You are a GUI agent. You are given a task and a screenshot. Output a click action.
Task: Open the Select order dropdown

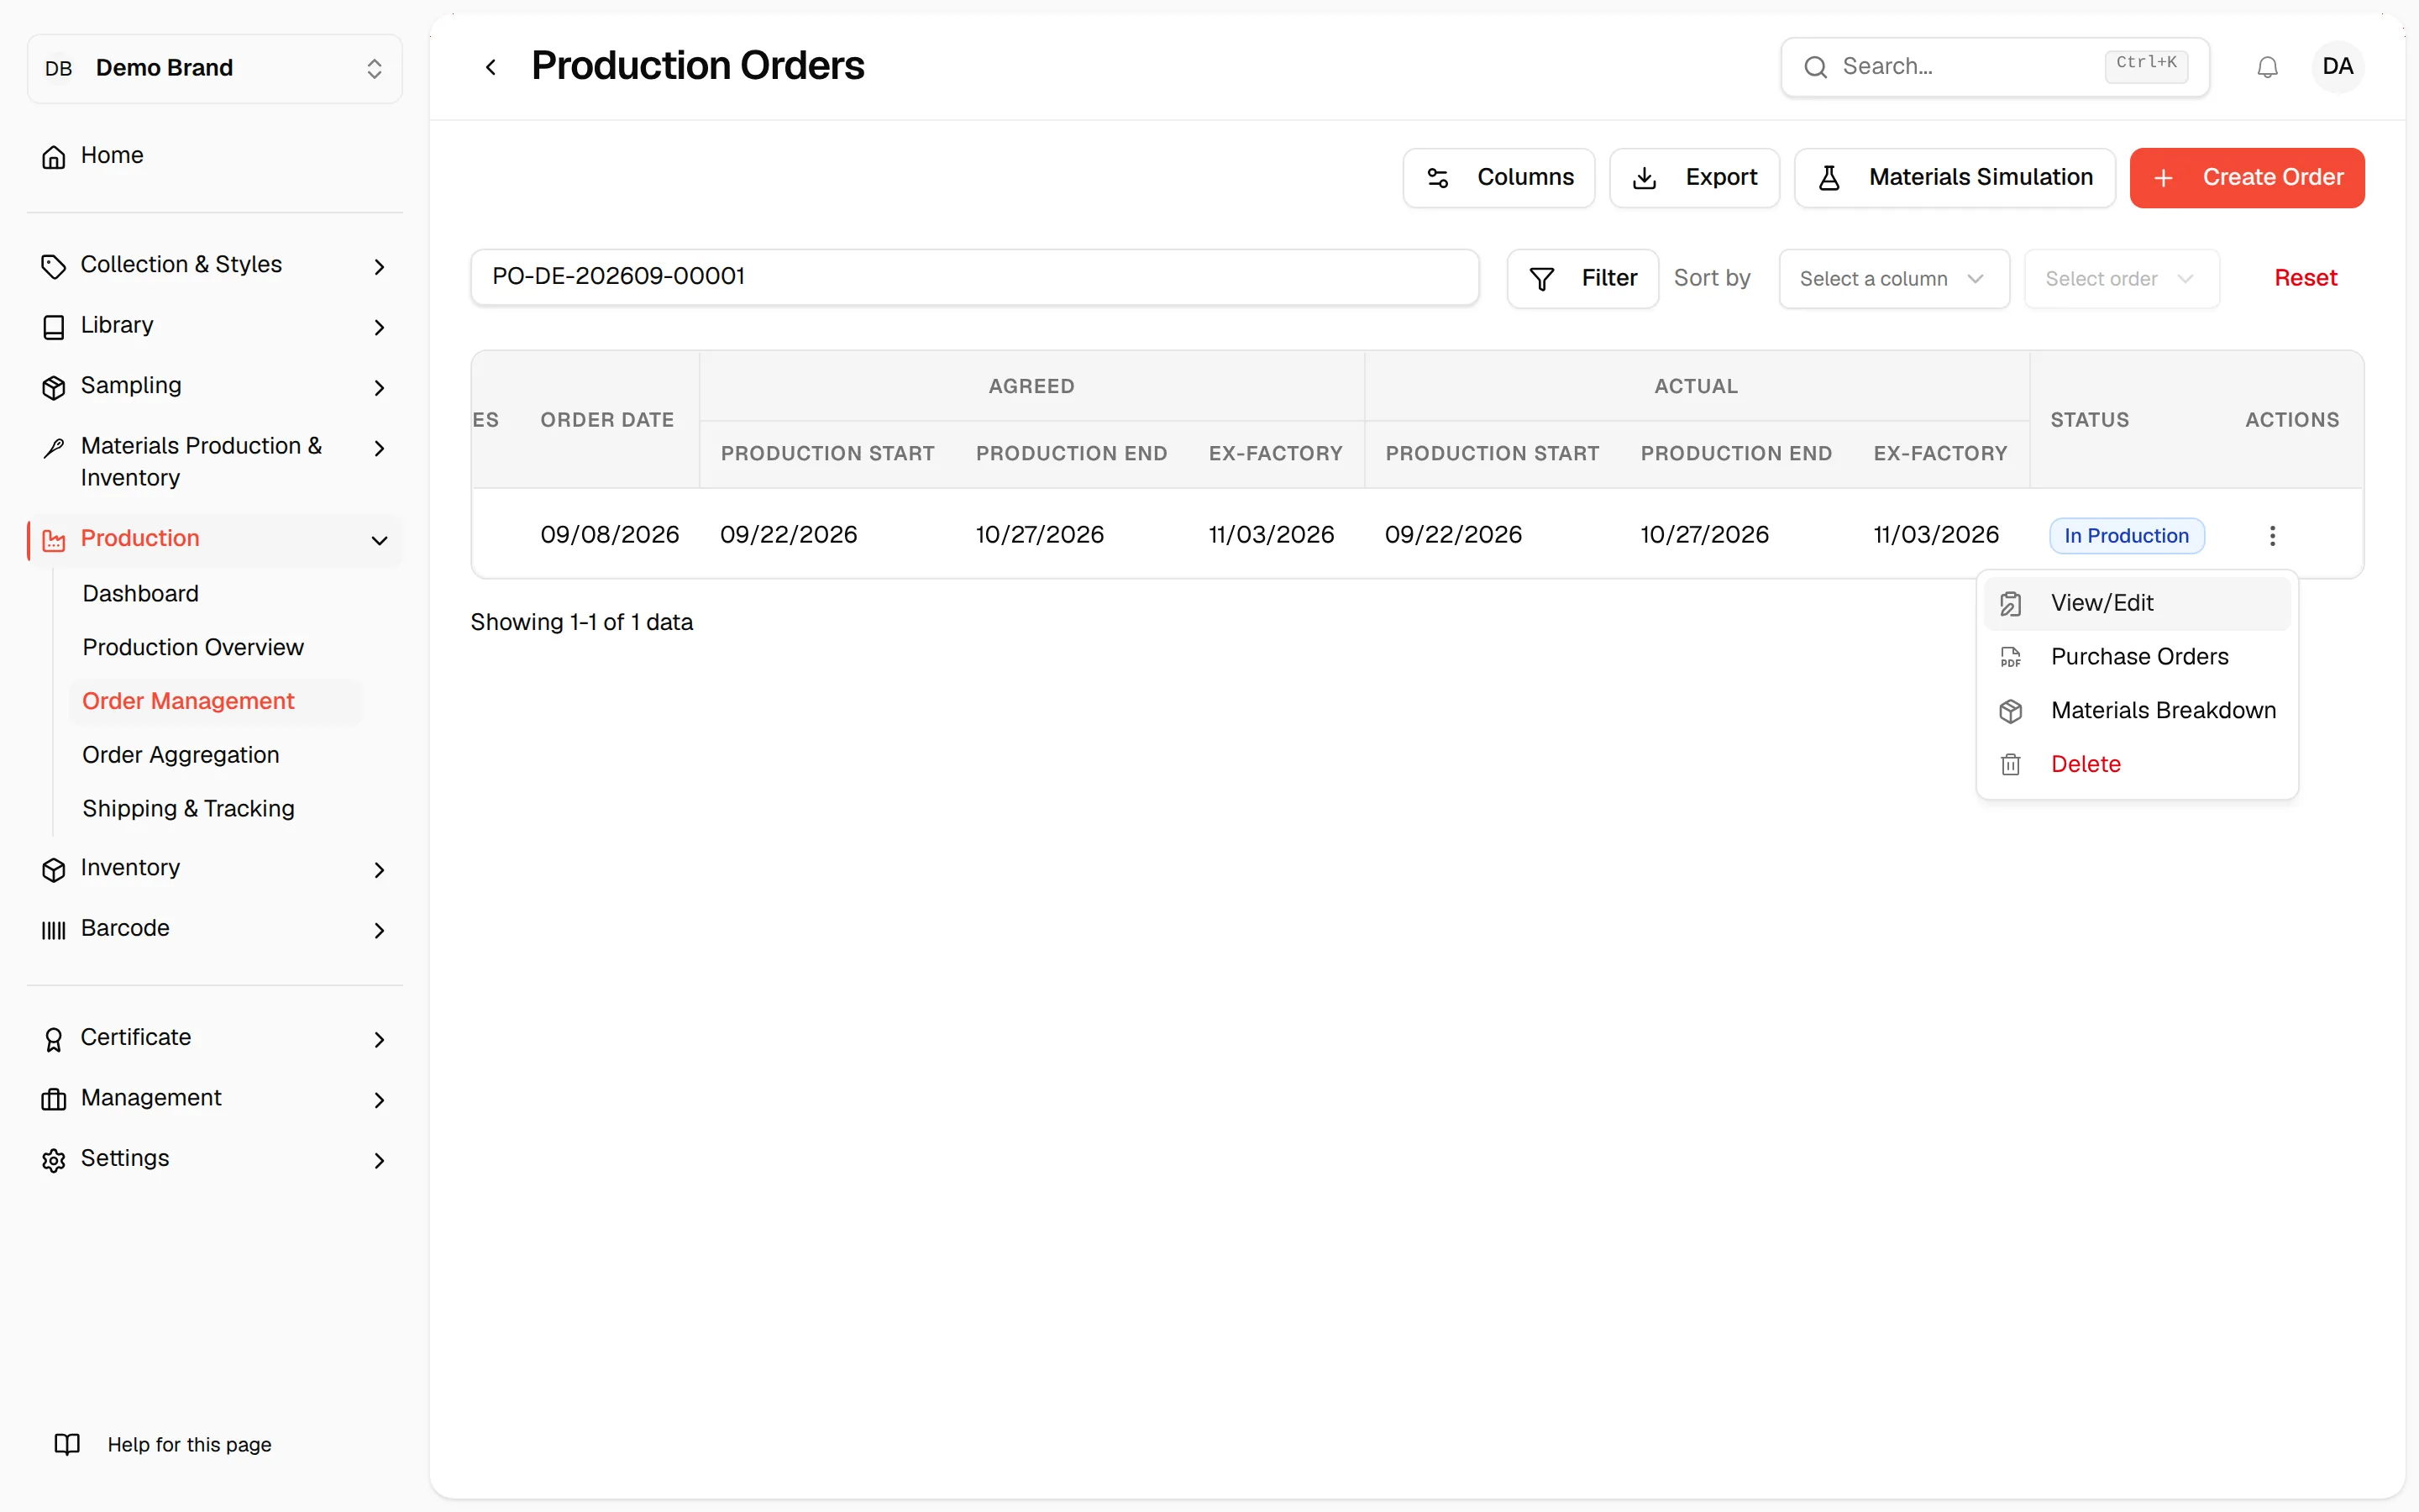(x=2121, y=279)
